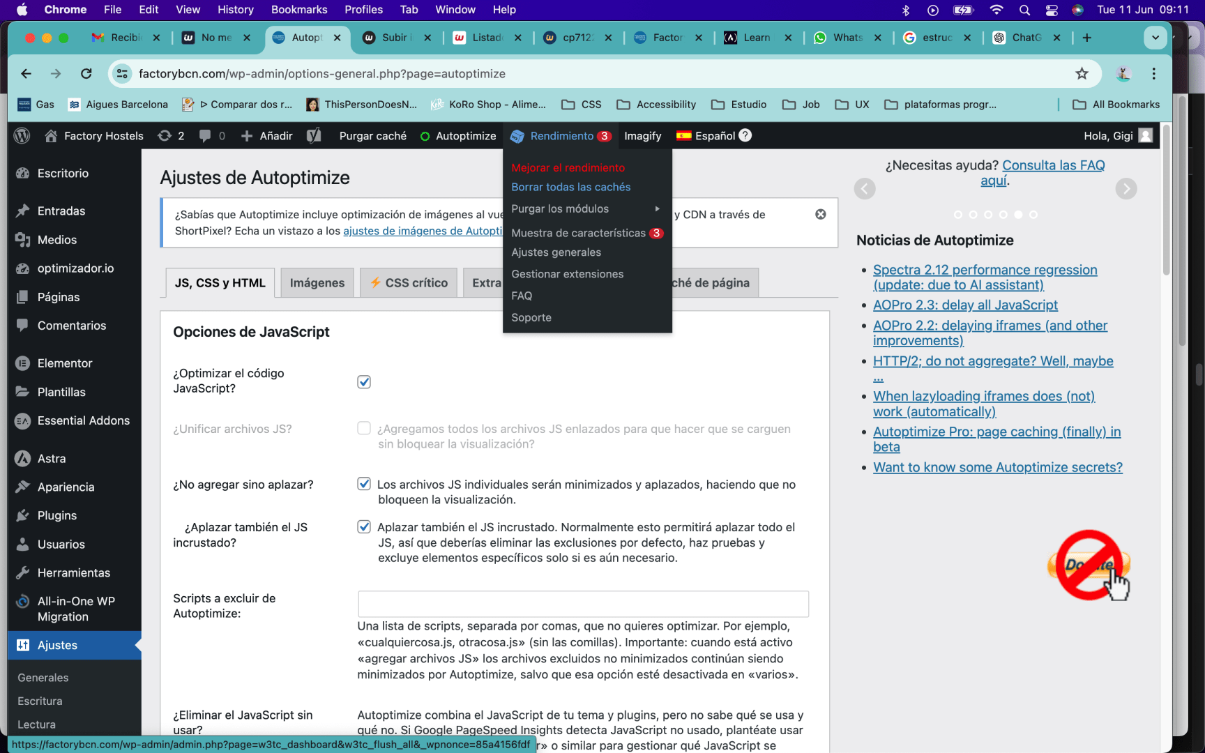Toggle the Optimizar el código JavaScript checkbox
The width and height of the screenshot is (1205, 753).
click(364, 382)
